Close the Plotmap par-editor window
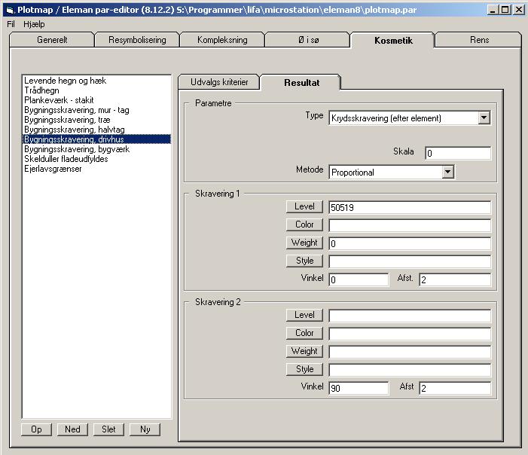528x455 pixels. pos(519,10)
